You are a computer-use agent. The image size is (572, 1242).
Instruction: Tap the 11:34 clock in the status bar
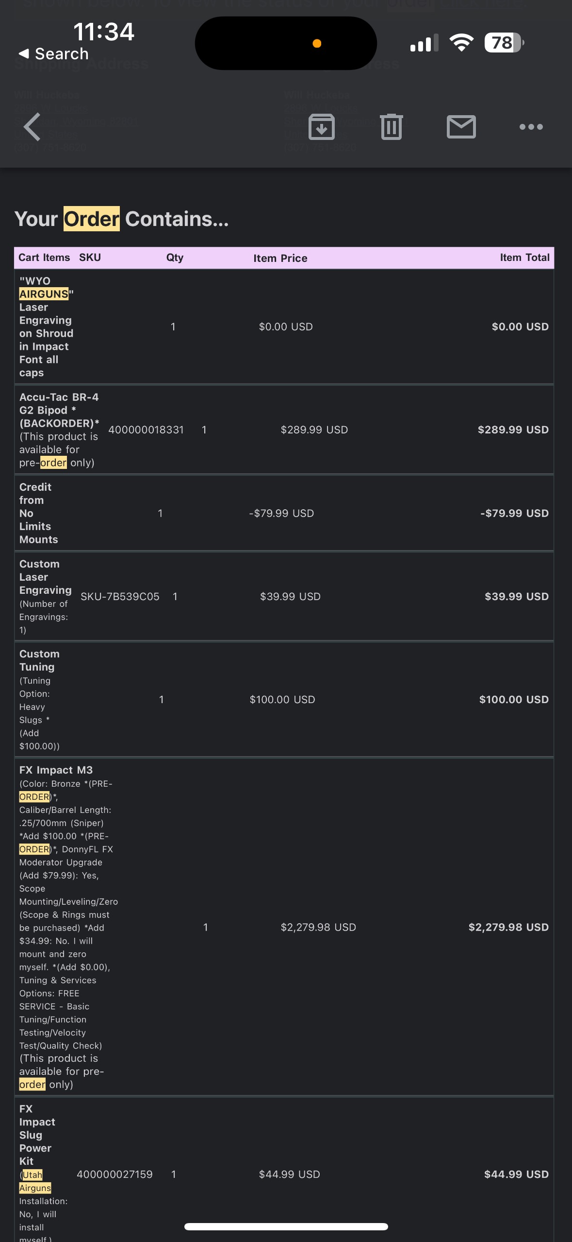pyautogui.click(x=103, y=32)
